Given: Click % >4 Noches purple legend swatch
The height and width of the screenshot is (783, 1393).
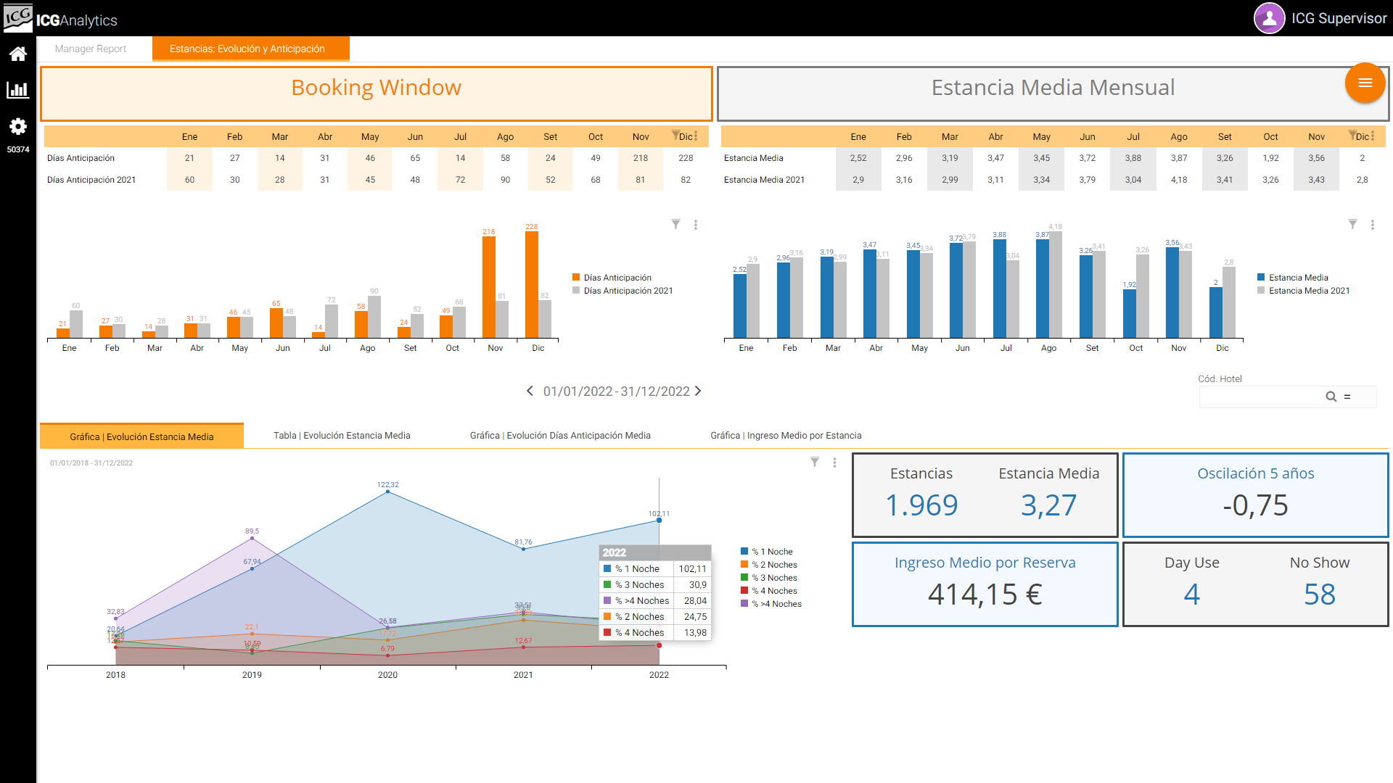Looking at the screenshot, I should pos(744,604).
